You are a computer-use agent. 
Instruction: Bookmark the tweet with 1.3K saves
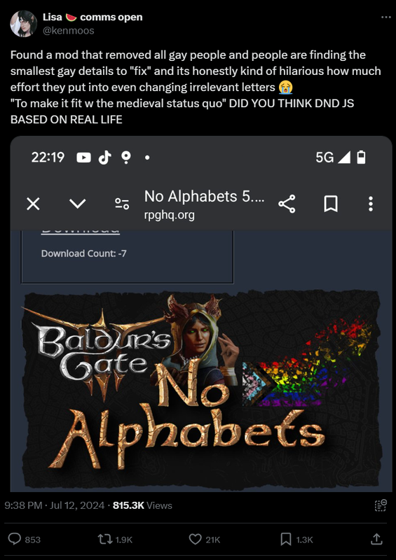point(285,539)
